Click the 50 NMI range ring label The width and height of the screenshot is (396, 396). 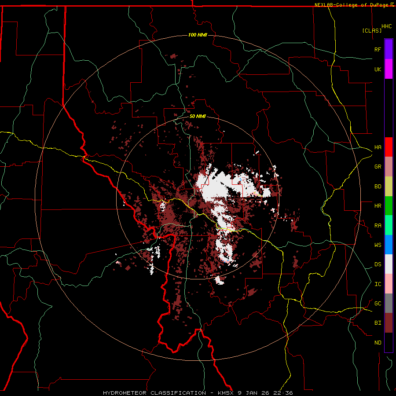198,117
